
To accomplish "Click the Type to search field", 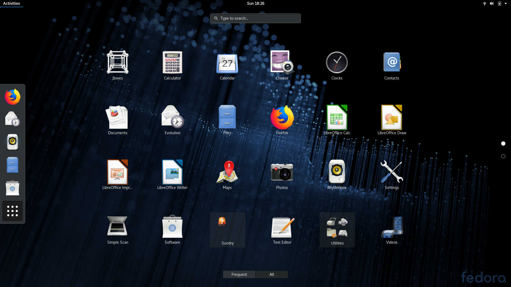I will tap(256, 18).
